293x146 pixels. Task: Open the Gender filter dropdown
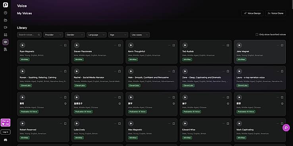75,35
